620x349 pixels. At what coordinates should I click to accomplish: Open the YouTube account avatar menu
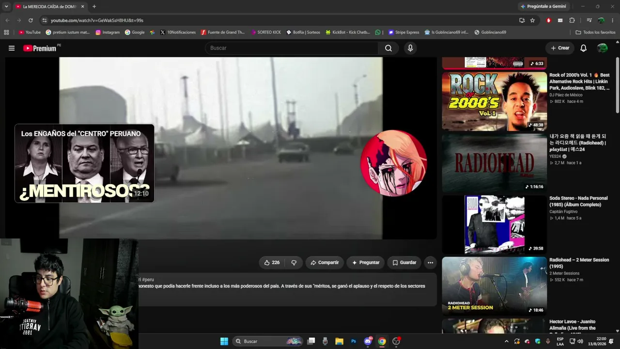pos(602,48)
